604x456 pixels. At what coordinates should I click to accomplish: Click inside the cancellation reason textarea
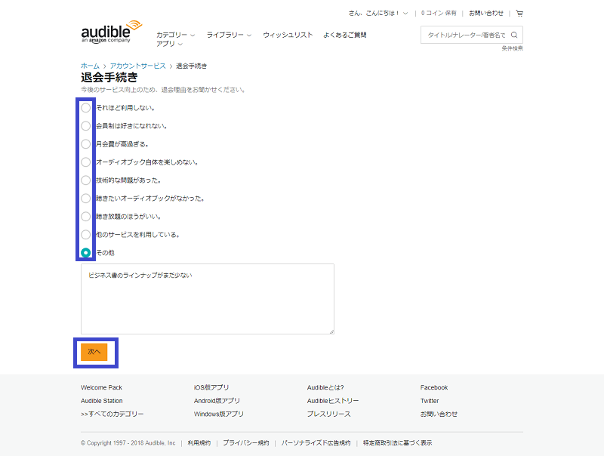[207, 298]
